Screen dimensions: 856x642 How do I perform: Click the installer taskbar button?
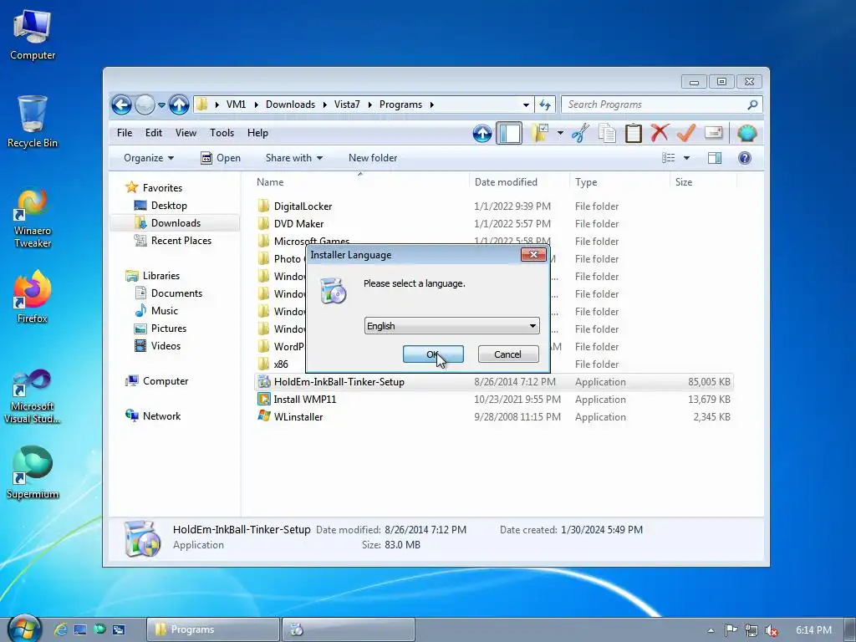tap(349, 629)
